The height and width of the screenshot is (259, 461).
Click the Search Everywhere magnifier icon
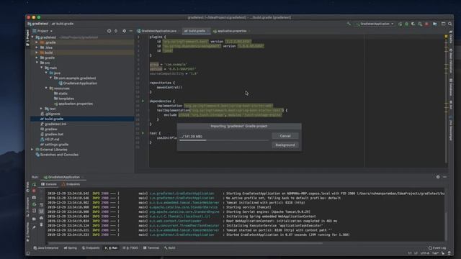[x=450, y=24]
